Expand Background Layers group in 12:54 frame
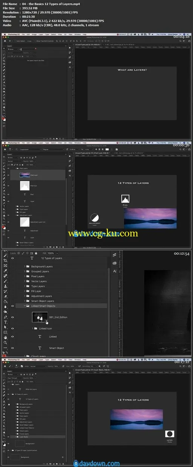 pos(25,267)
